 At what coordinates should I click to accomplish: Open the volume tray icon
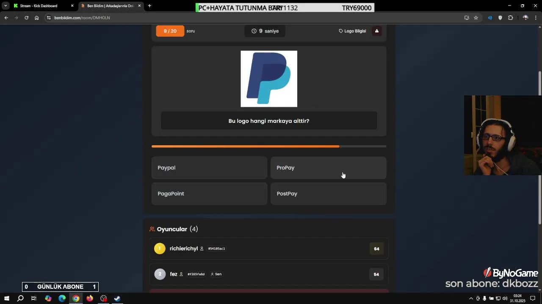click(505, 299)
